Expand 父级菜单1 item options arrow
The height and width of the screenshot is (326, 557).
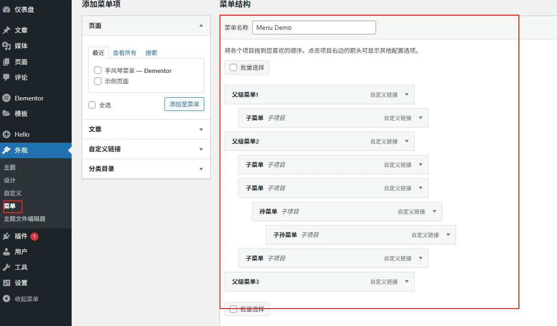click(407, 94)
